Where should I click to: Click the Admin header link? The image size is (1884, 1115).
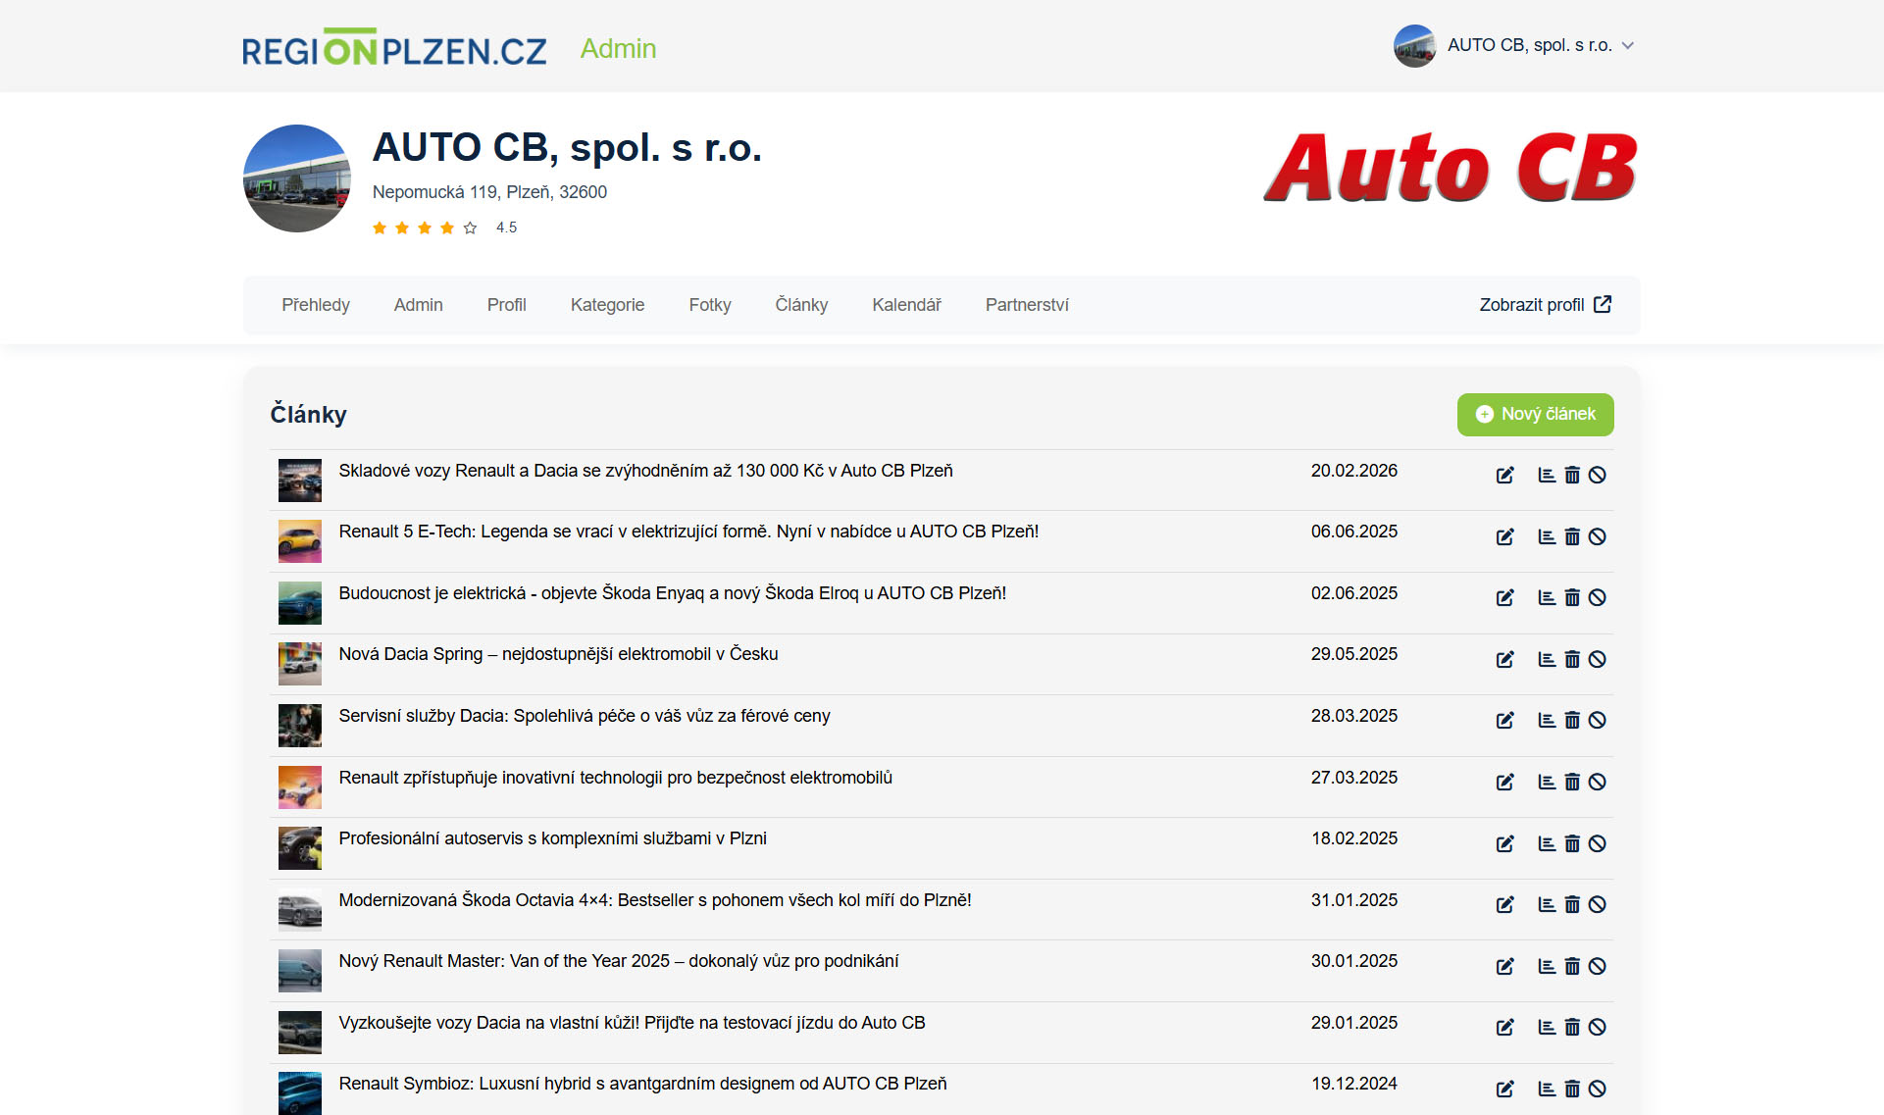coord(618,49)
